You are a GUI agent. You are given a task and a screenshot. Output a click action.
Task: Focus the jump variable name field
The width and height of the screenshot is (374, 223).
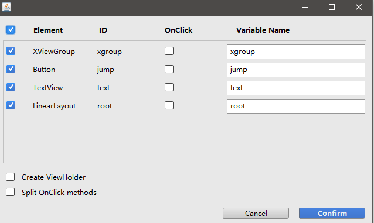click(x=296, y=70)
